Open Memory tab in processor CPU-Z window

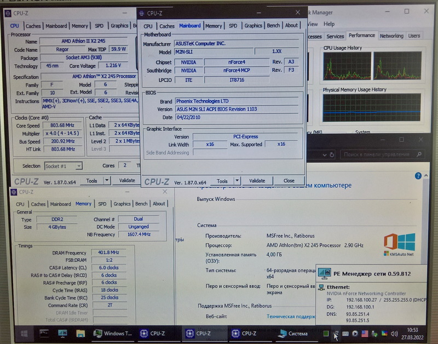pos(79,26)
